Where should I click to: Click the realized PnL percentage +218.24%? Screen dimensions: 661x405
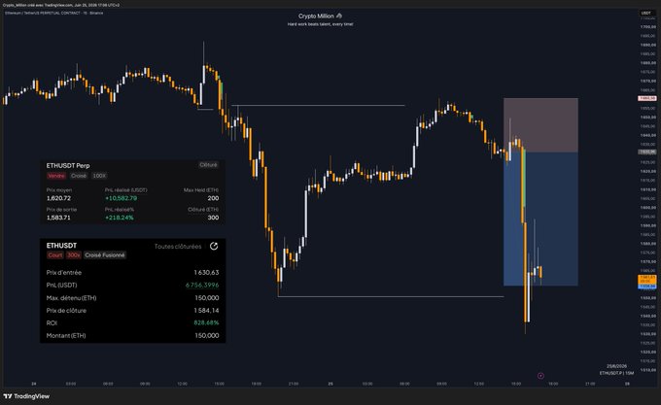pos(120,218)
